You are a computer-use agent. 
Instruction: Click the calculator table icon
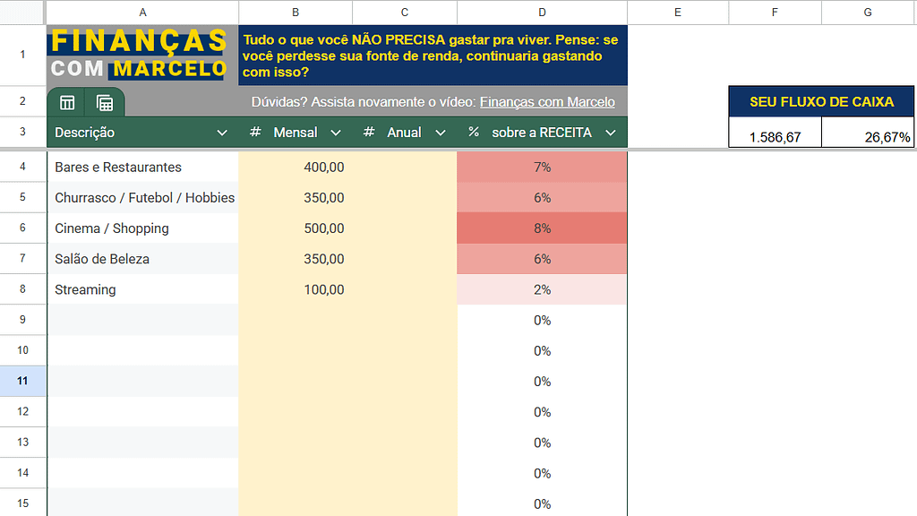(x=105, y=102)
